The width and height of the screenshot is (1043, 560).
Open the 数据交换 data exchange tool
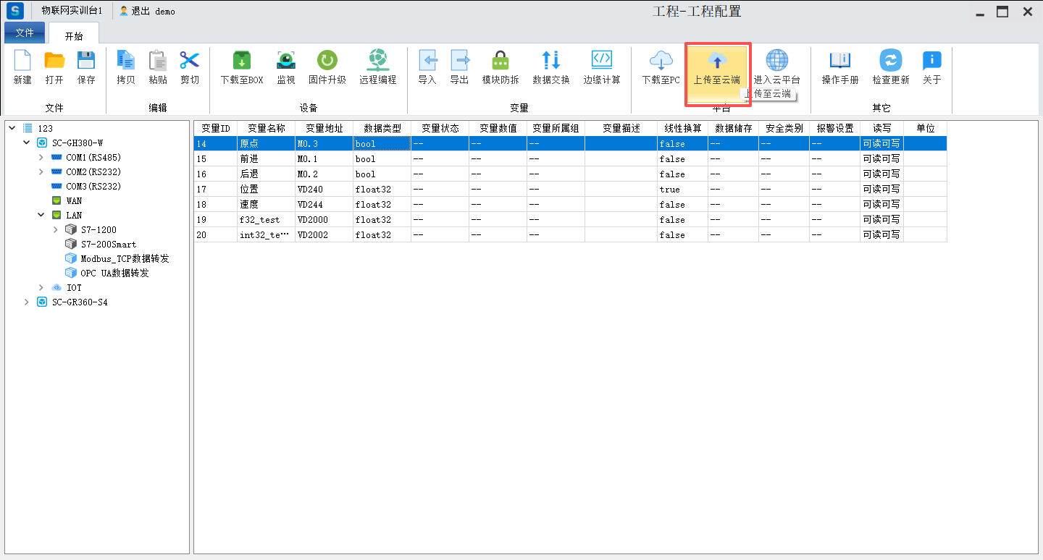point(550,61)
